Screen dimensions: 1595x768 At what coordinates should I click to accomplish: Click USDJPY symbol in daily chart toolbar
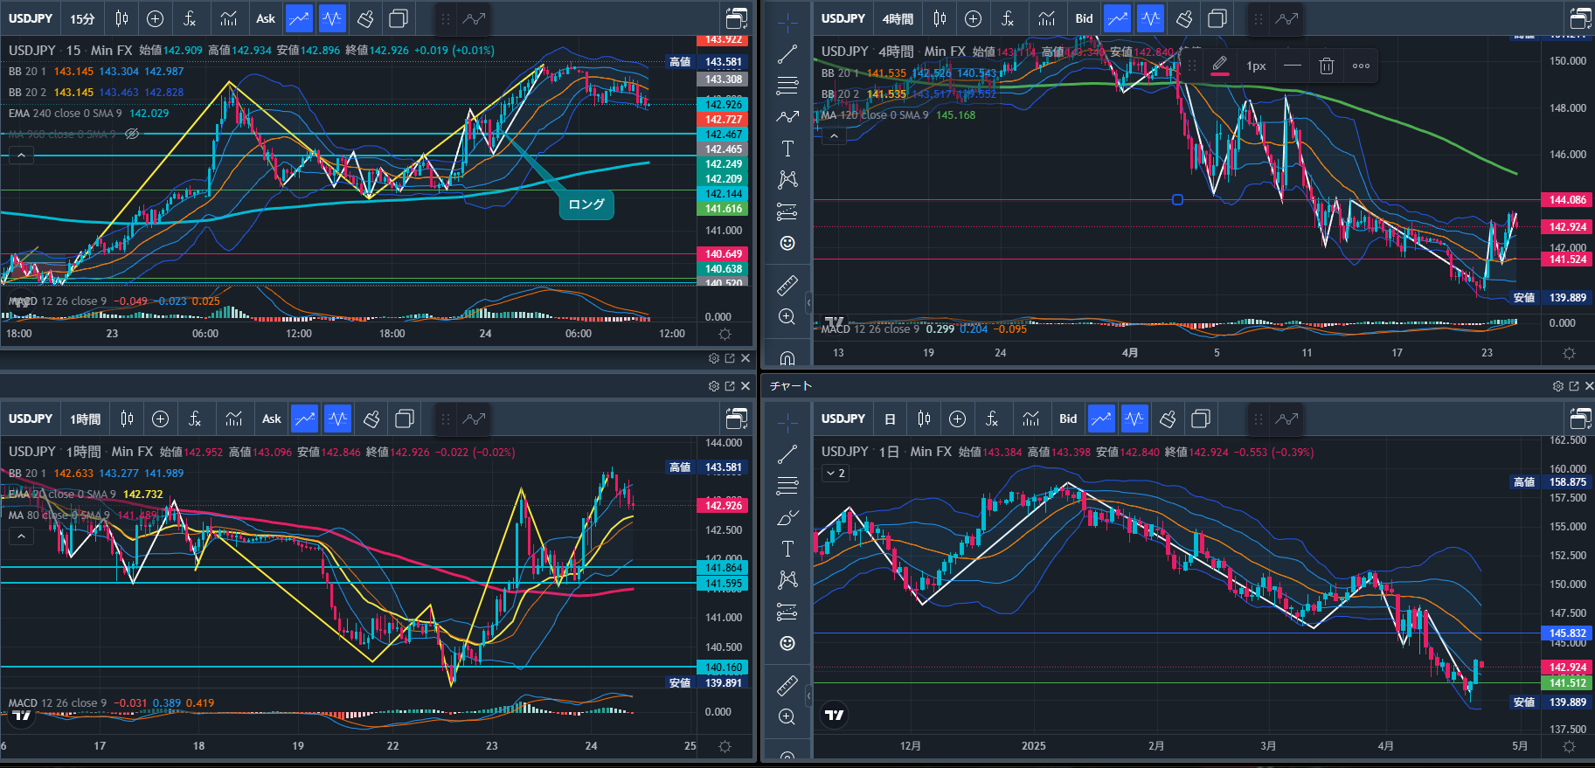point(843,419)
